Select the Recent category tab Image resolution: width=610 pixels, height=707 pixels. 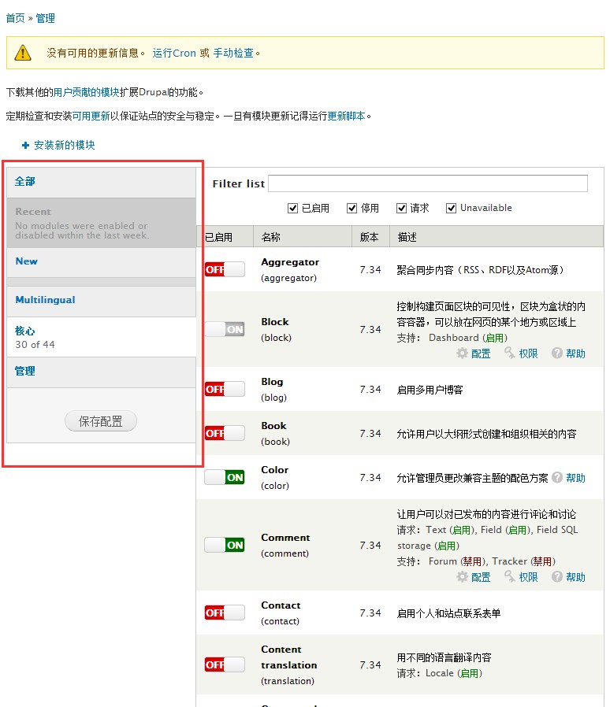pos(101,223)
